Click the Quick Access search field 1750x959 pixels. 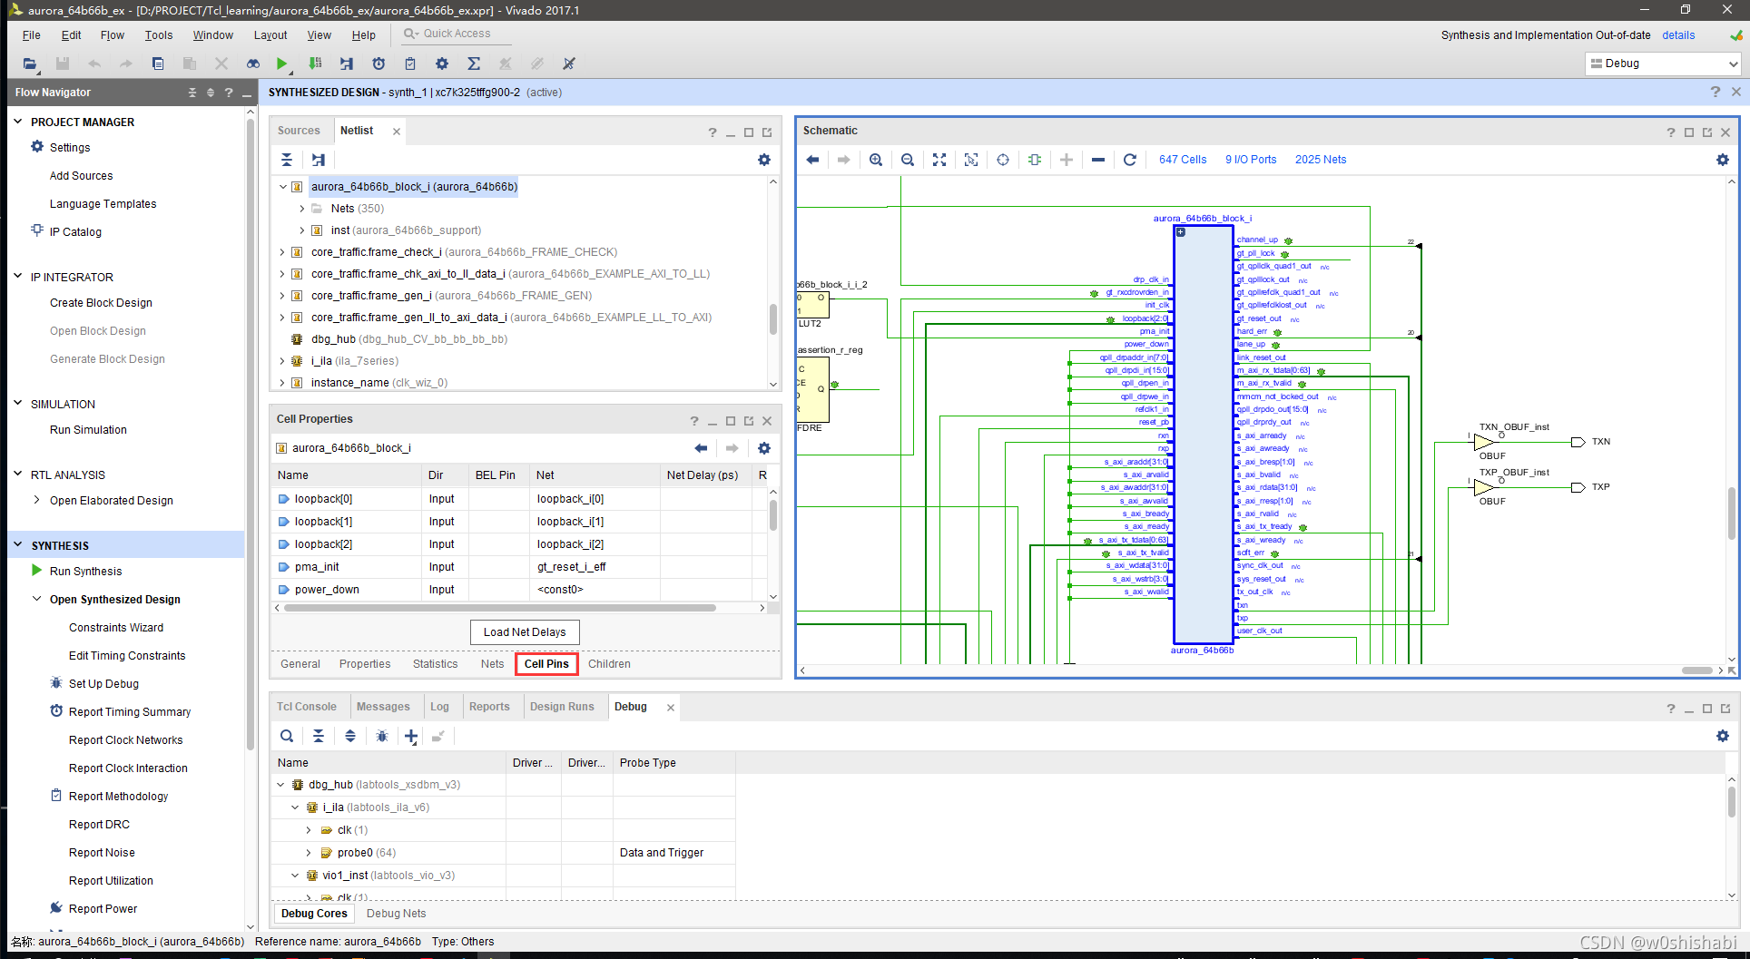pos(457,34)
